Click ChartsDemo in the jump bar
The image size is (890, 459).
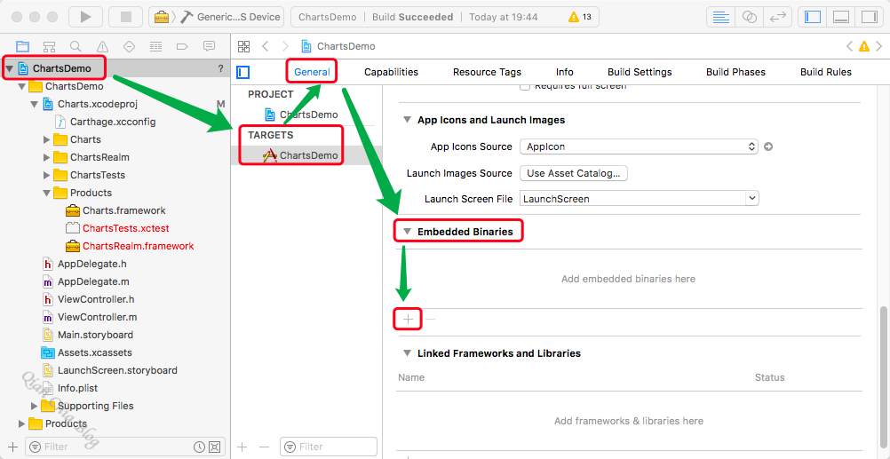coord(339,46)
